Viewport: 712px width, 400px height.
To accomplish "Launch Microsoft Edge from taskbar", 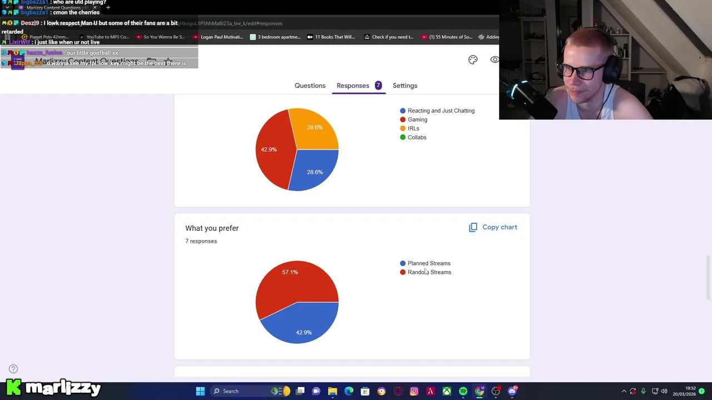I will pyautogui.click(x=349, y=391).
